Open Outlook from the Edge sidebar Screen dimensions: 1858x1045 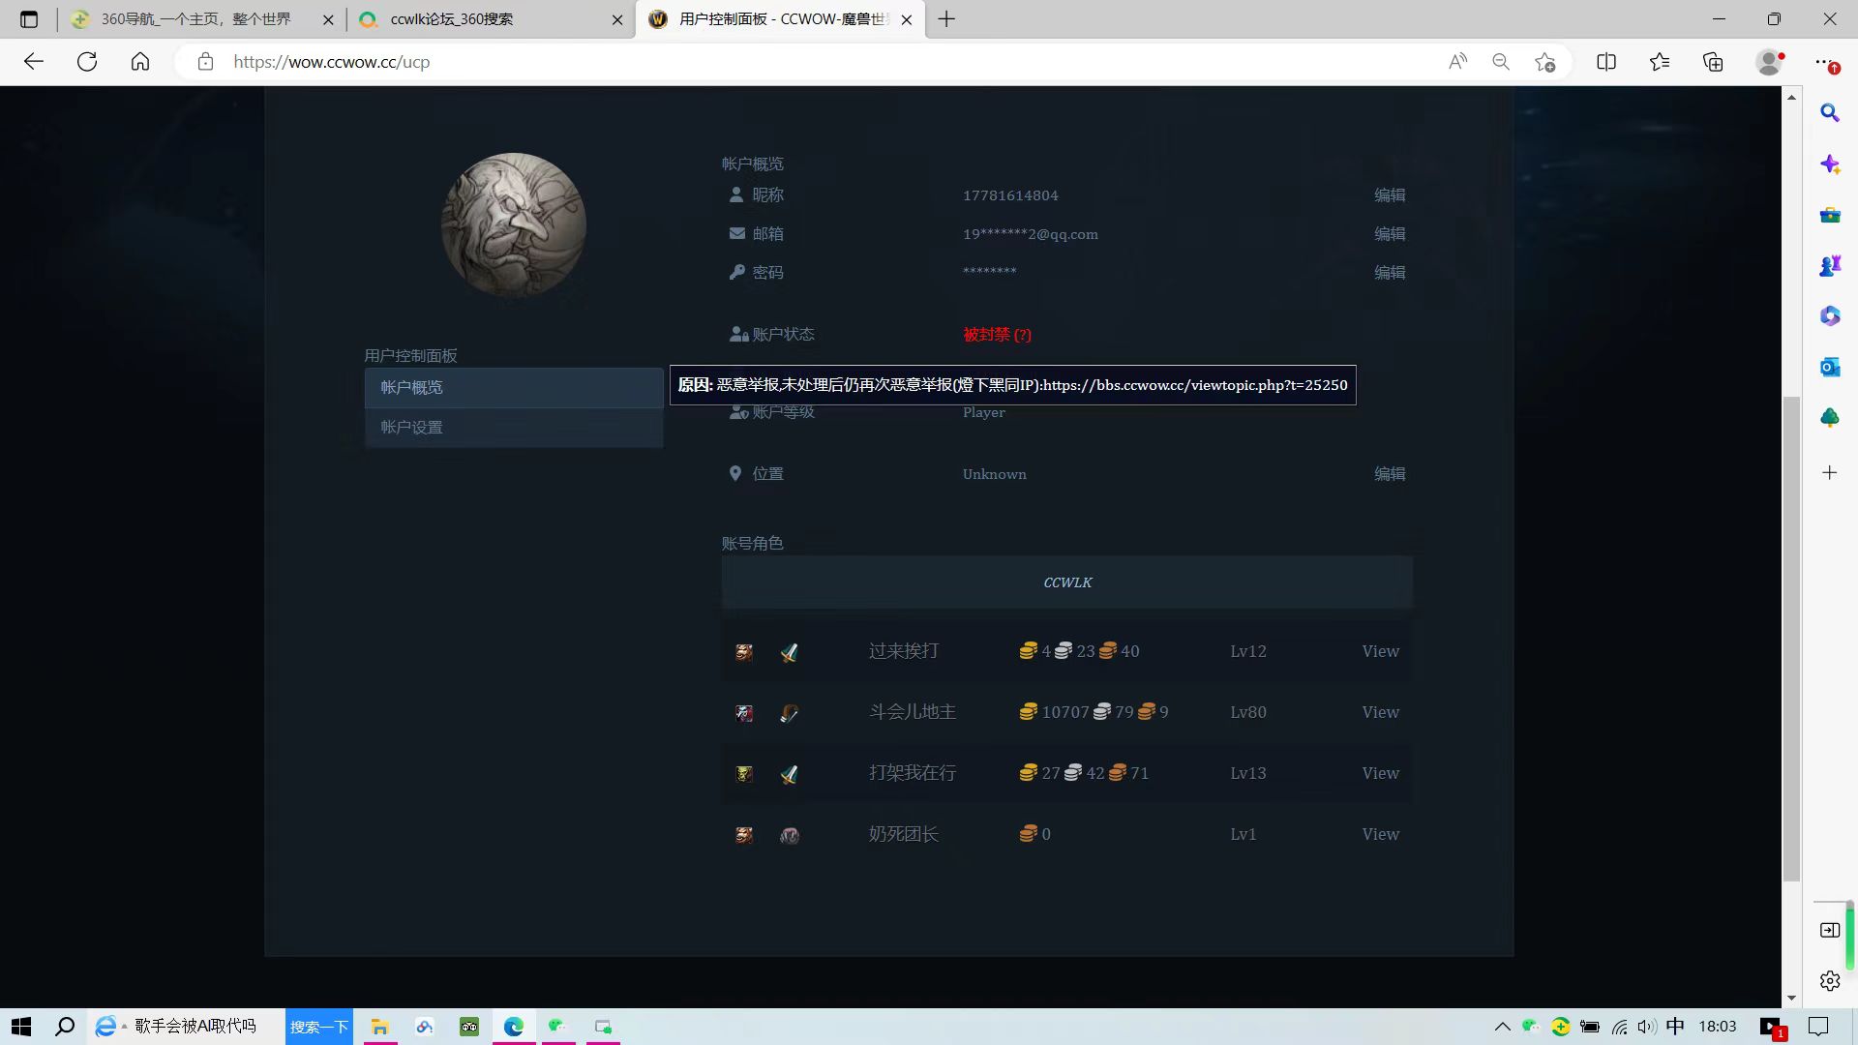(1830, 367)
